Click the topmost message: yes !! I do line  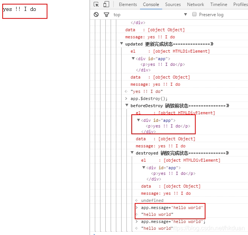pyautogui.click(x=150, y=37)
